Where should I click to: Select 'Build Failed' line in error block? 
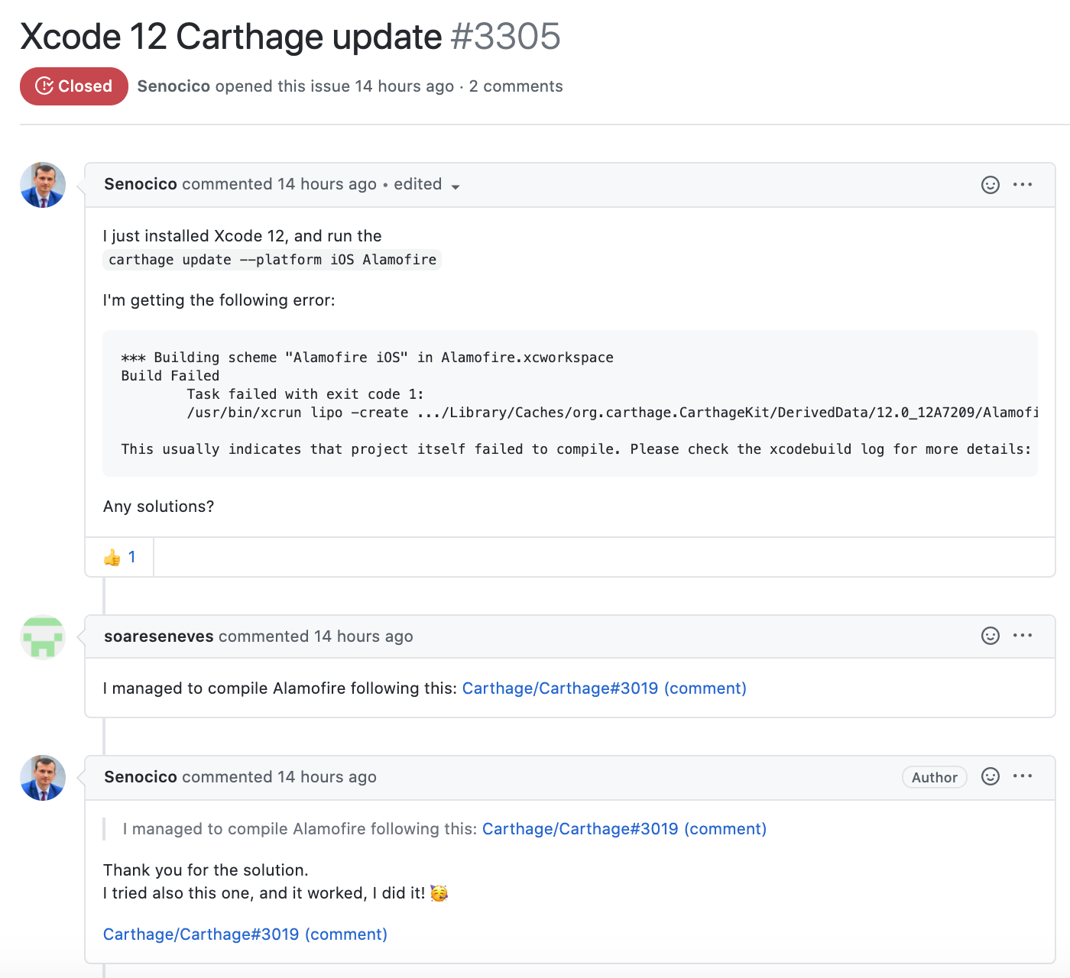point(170,376)
